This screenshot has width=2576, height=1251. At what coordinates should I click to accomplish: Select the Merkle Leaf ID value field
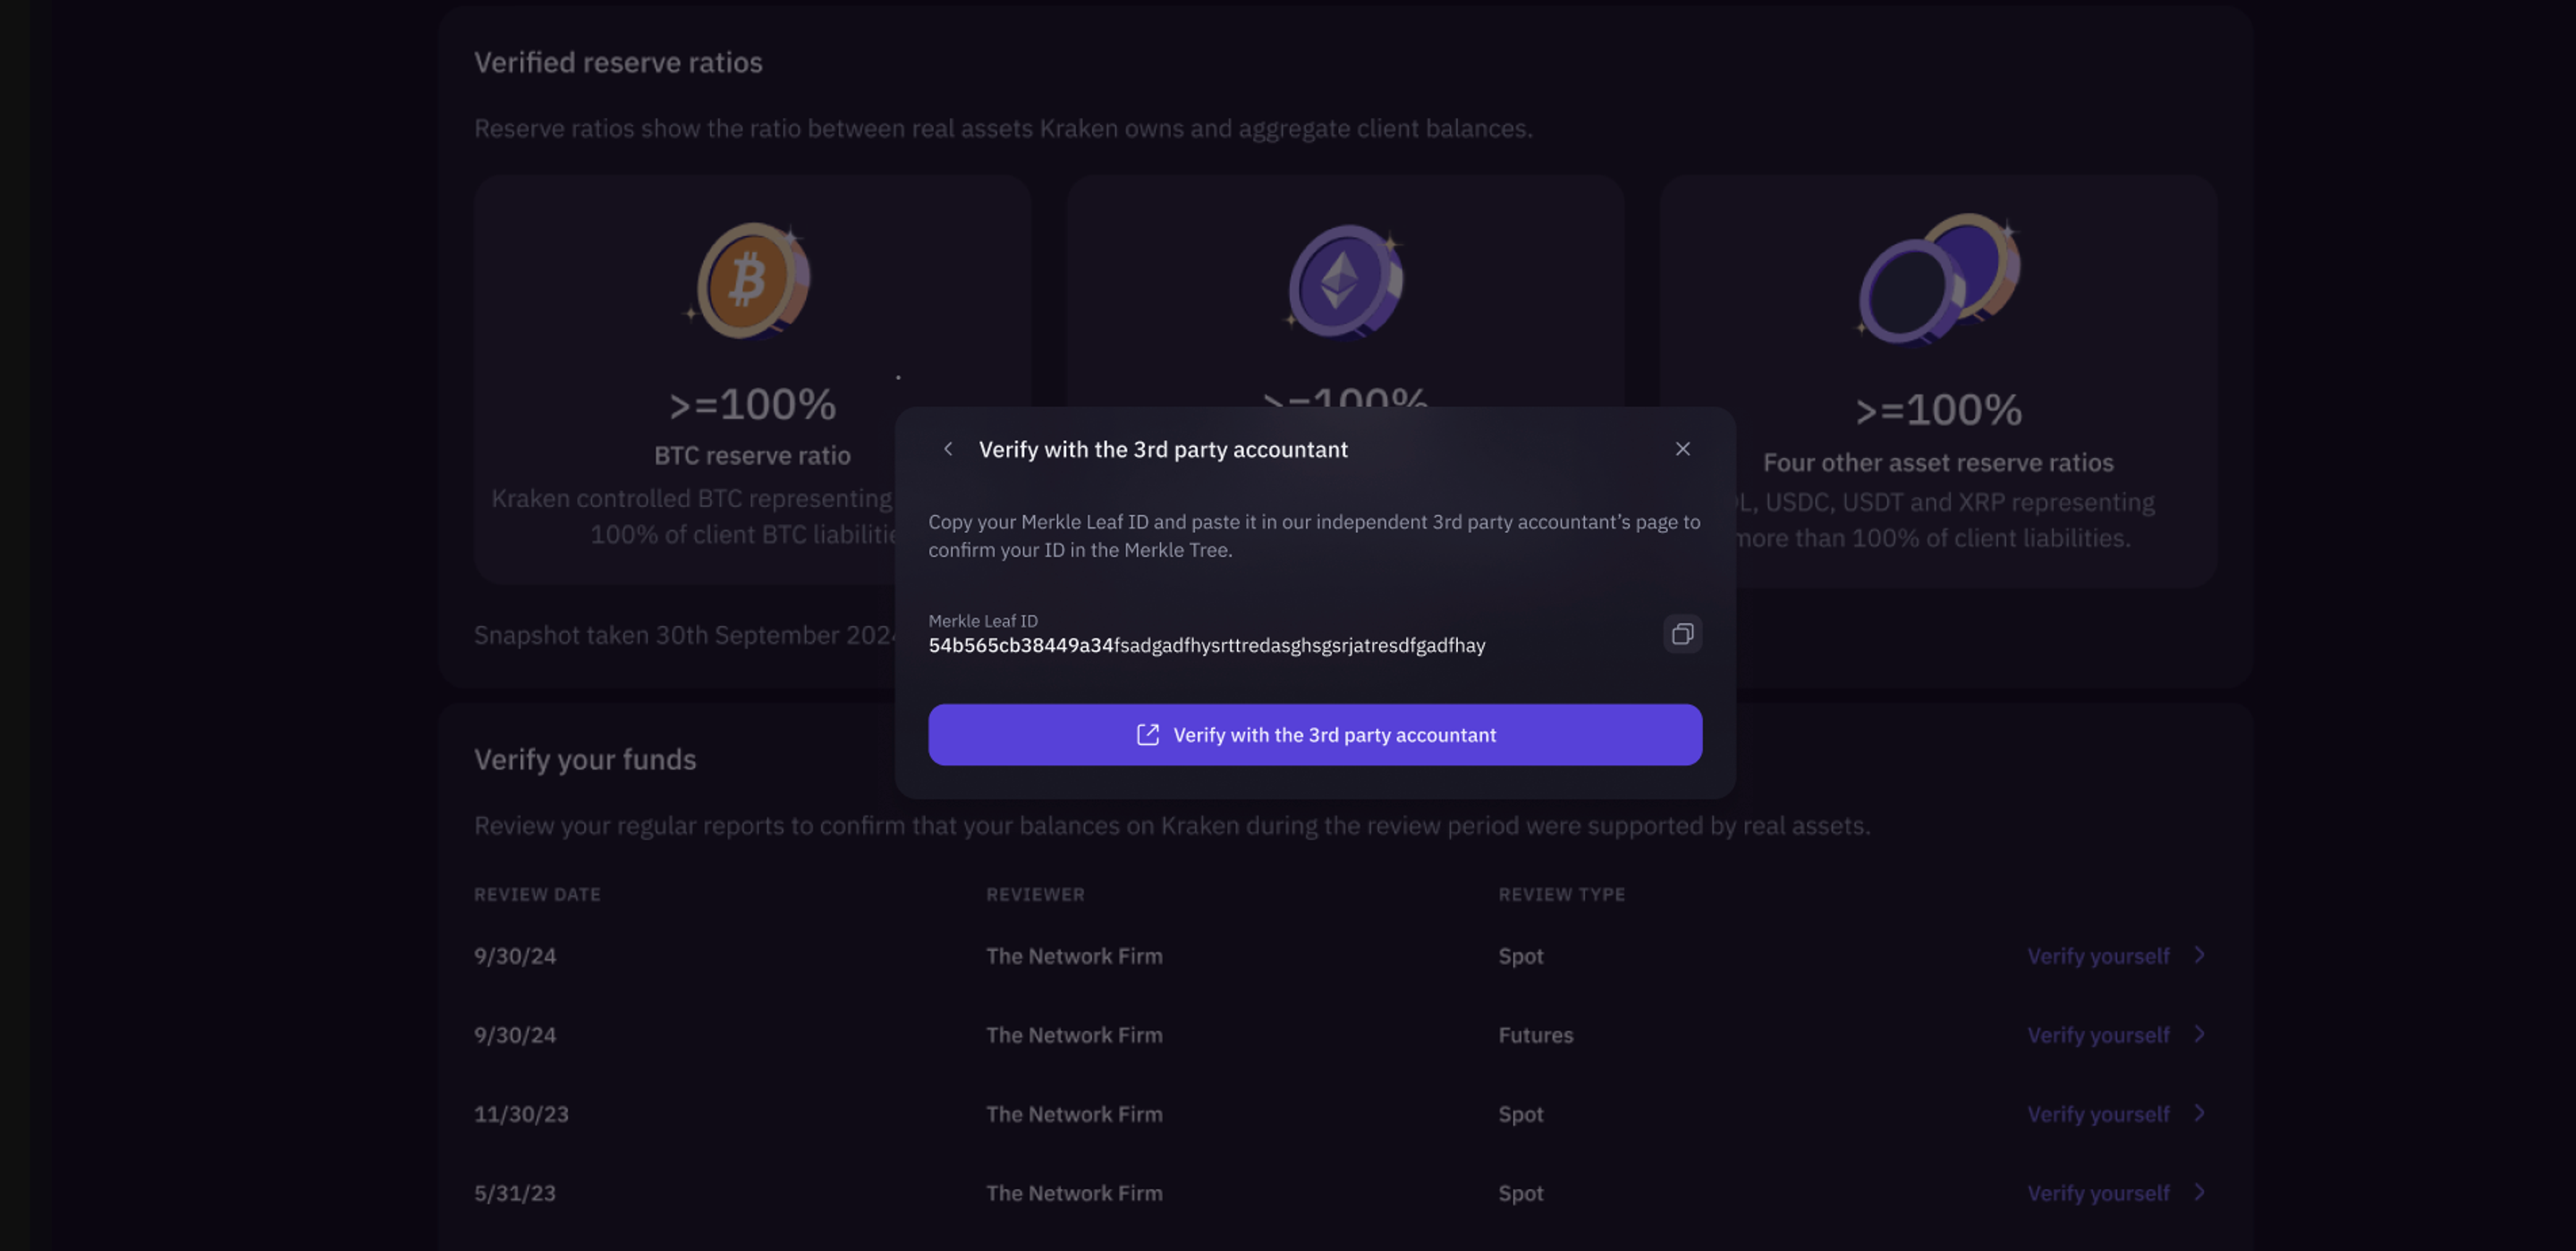1206,644
